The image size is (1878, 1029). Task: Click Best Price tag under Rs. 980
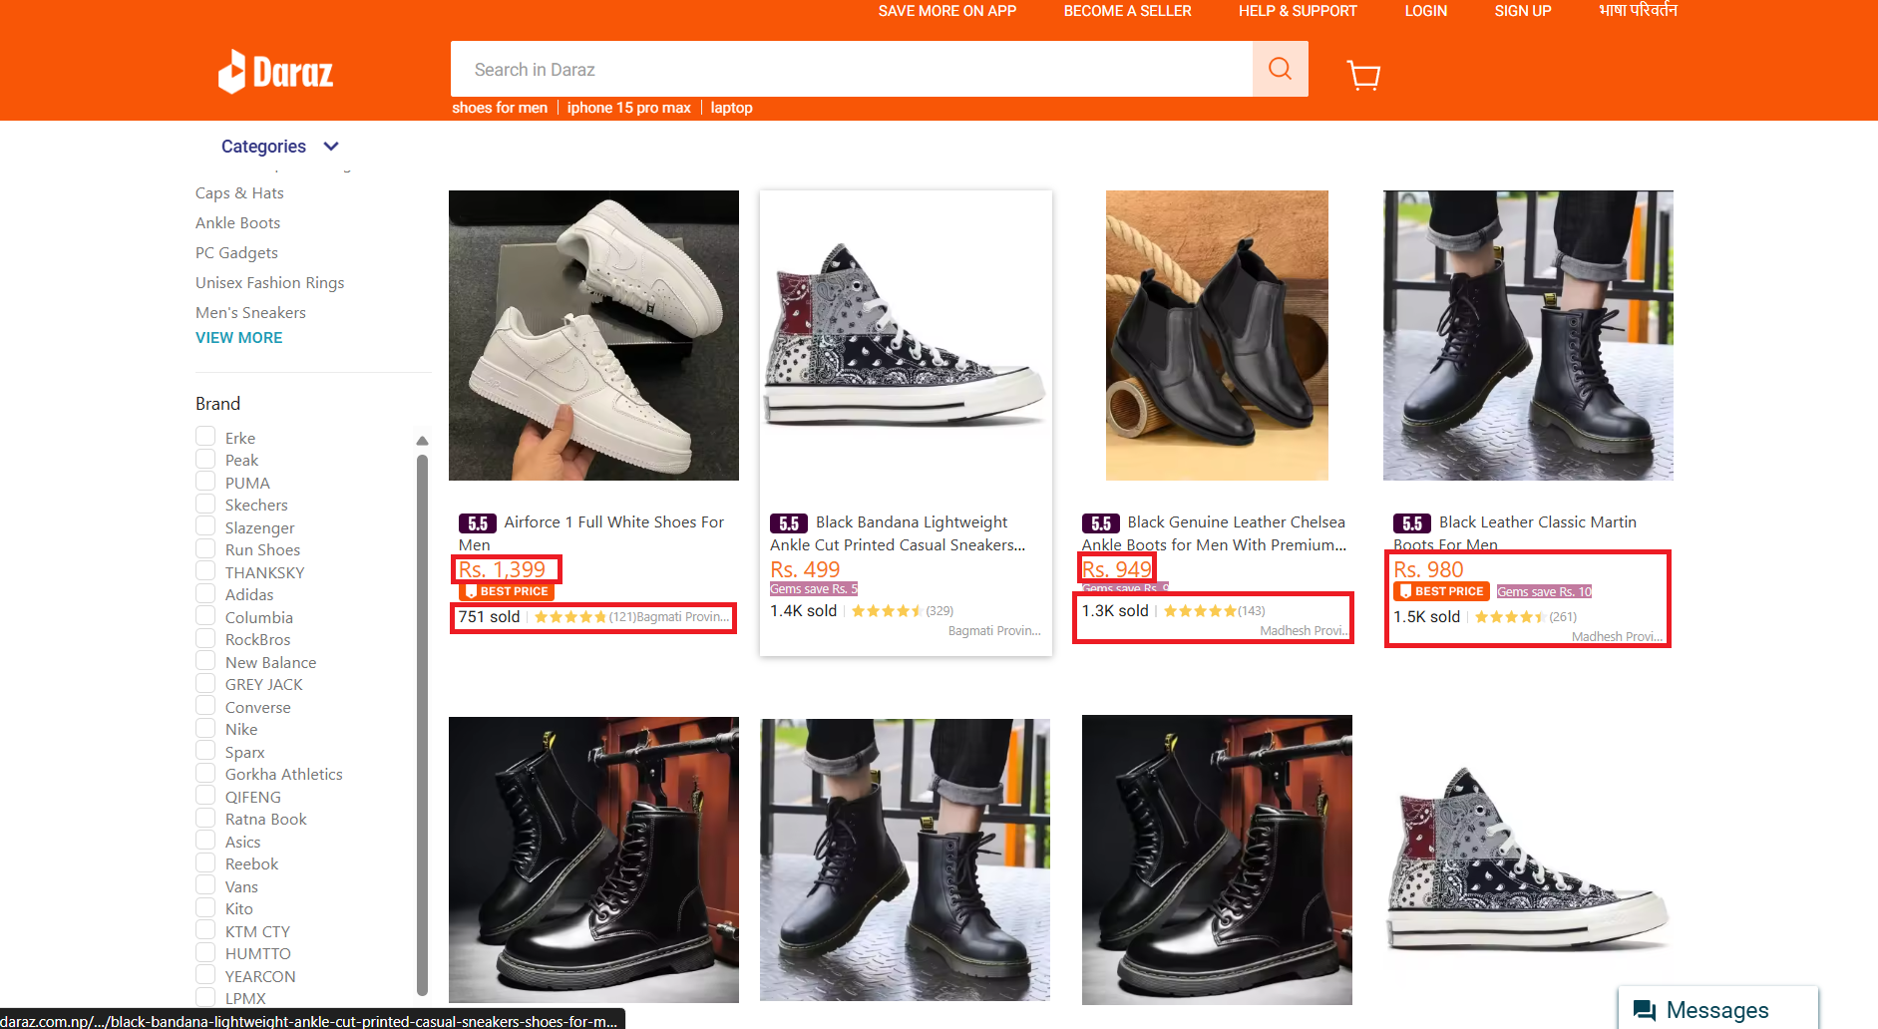point(1441,591)
